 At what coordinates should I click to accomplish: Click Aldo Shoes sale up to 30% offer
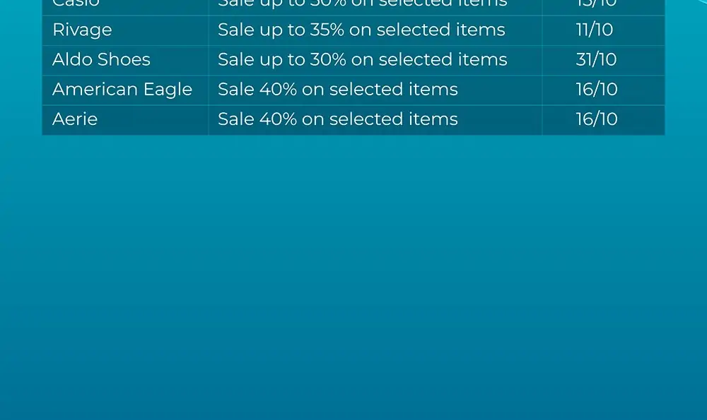coord(363,59)
